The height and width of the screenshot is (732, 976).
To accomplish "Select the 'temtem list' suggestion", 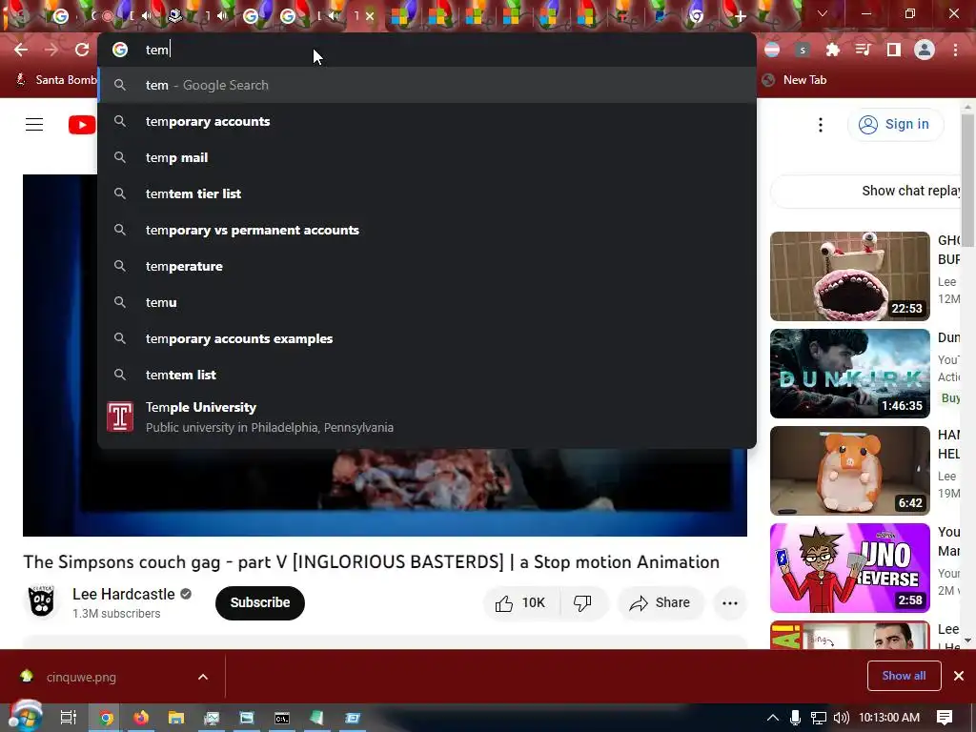I will click(x=426, y=375).
